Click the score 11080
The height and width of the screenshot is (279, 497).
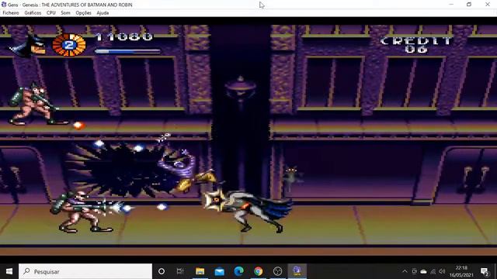point(124,37)
